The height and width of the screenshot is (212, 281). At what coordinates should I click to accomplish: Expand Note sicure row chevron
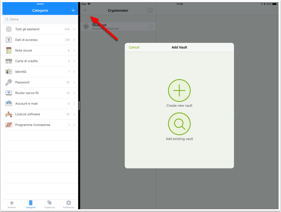pyautogui.click(x=74, y=50)
